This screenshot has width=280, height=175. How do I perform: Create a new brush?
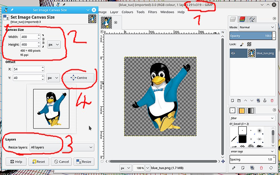pos(243,168)
